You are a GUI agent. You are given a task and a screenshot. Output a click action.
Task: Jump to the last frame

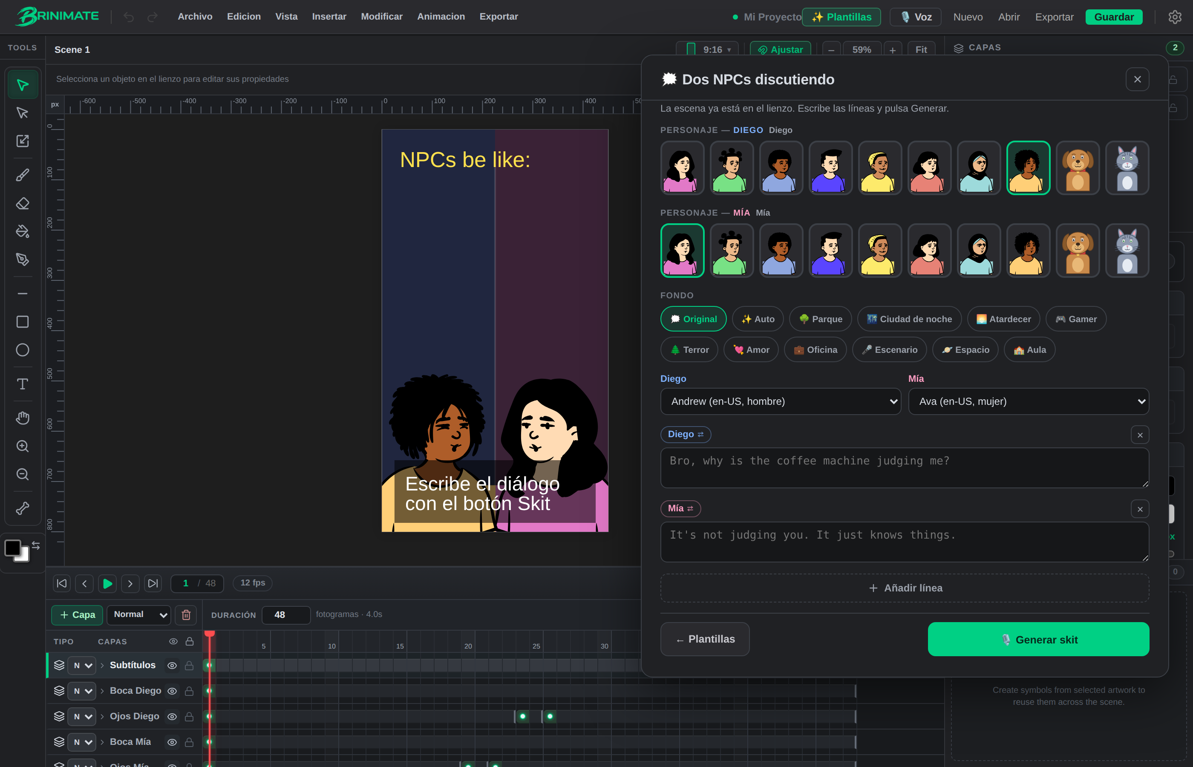coord(153,583)
